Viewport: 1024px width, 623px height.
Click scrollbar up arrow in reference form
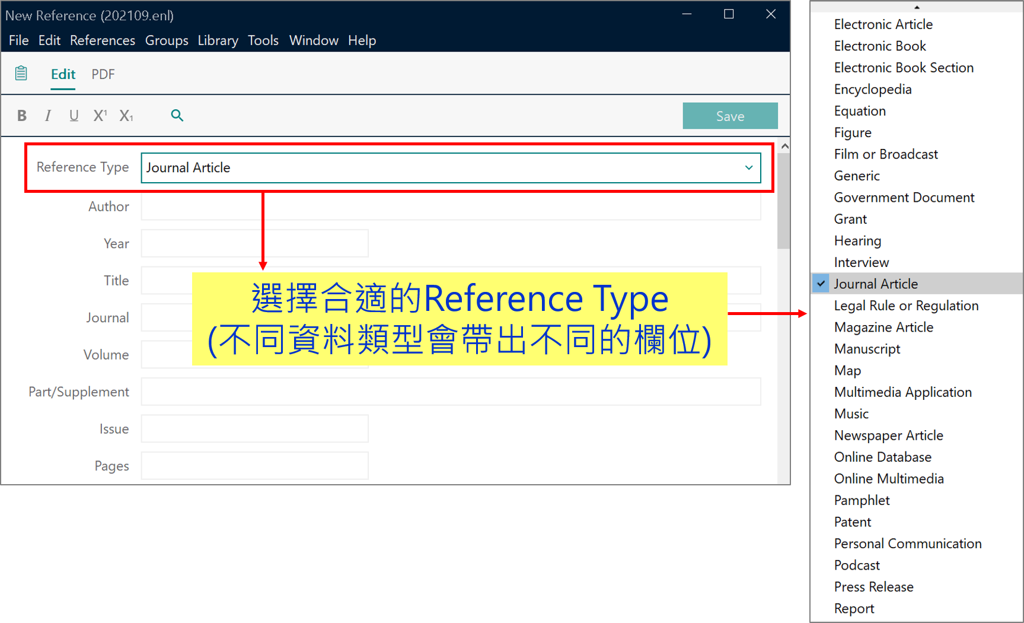[784, 146]
